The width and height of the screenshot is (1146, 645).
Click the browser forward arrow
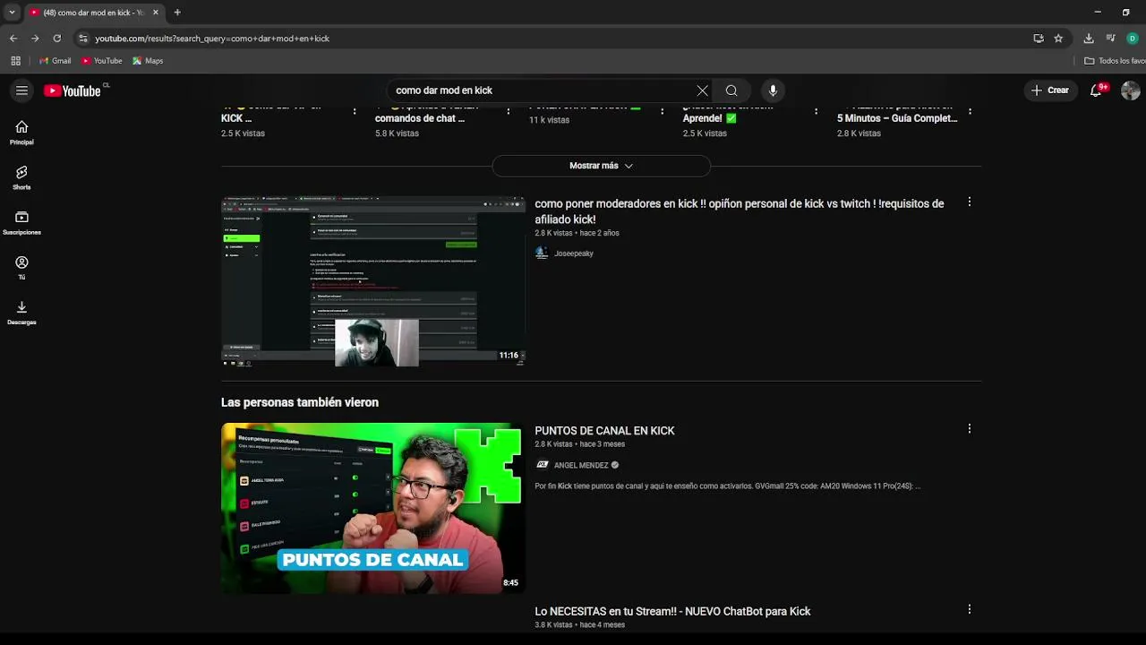click(35, 39)
